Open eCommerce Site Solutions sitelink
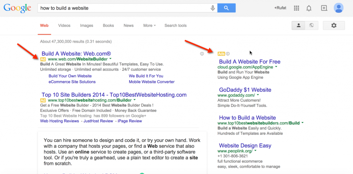Screen dimensions: 353x174 click(72, 82)
